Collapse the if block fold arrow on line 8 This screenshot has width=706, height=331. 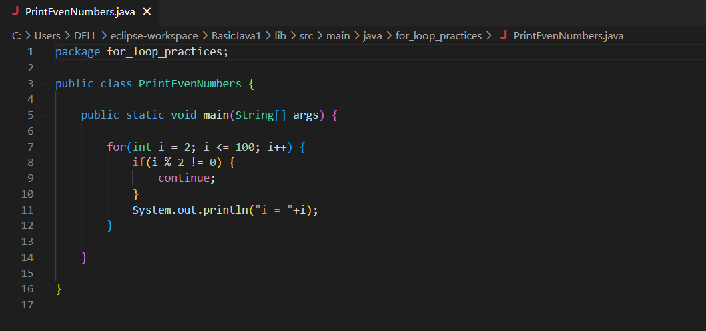tap(46, 163)
